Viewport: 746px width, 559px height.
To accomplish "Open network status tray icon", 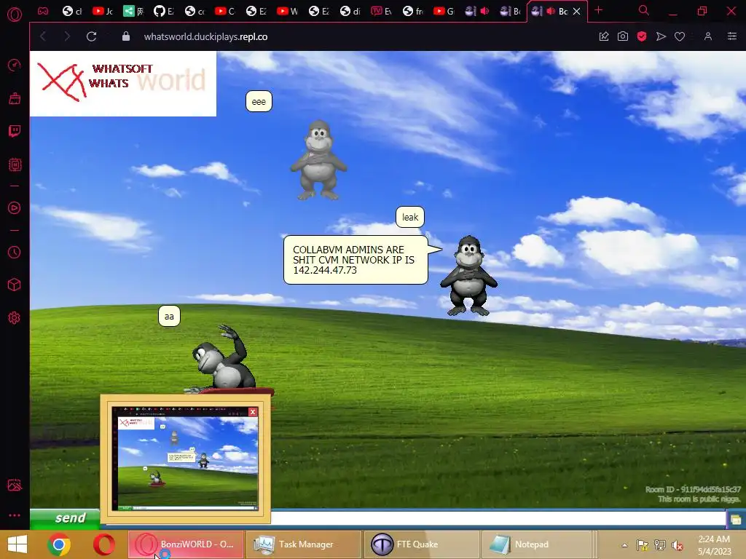I will coord(660,545).
